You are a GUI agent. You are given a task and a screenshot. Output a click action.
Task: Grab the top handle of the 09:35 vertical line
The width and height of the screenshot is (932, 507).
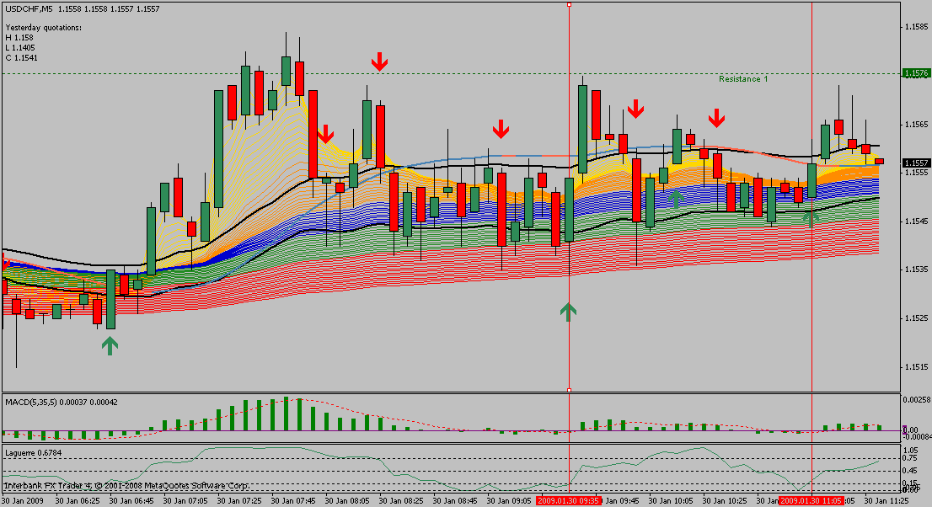[570, 4]
